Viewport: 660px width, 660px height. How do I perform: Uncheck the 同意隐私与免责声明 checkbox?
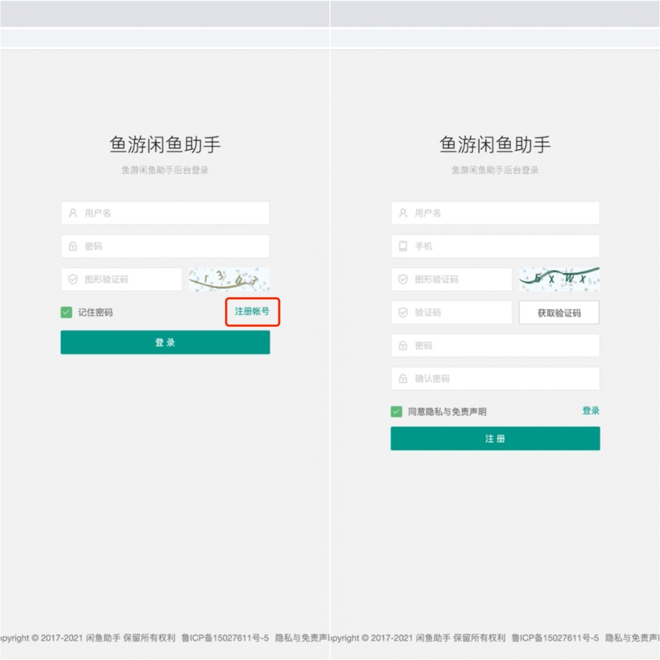click(x=396, y=412)
